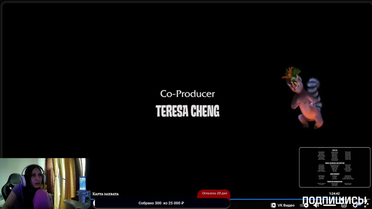Click the 'Карта захвата' label
Screen dimensions: 372x209
point(105,194)
